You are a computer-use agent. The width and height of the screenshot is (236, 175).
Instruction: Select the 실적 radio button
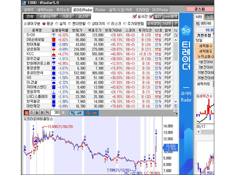point(57,24)
